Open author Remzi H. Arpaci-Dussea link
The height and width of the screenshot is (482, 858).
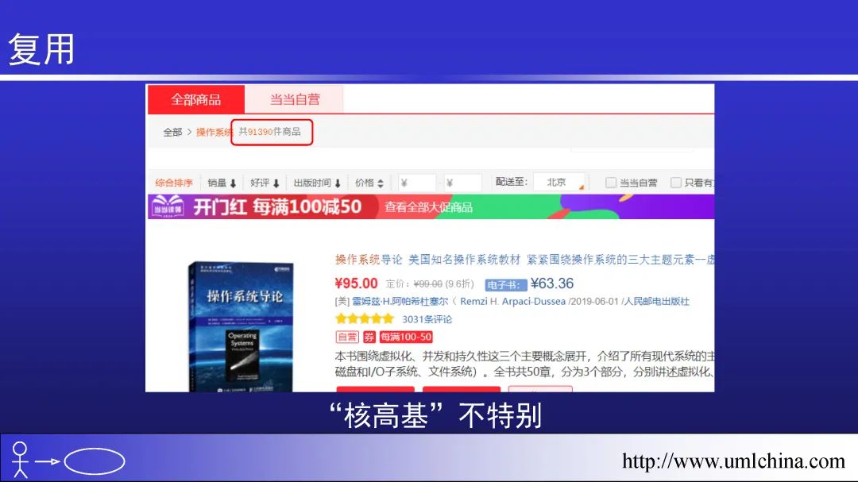click(512, 302)
